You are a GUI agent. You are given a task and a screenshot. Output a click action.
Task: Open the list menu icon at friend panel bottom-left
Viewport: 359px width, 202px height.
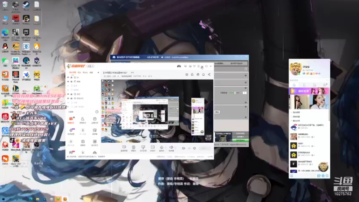[x=291, y=176]
